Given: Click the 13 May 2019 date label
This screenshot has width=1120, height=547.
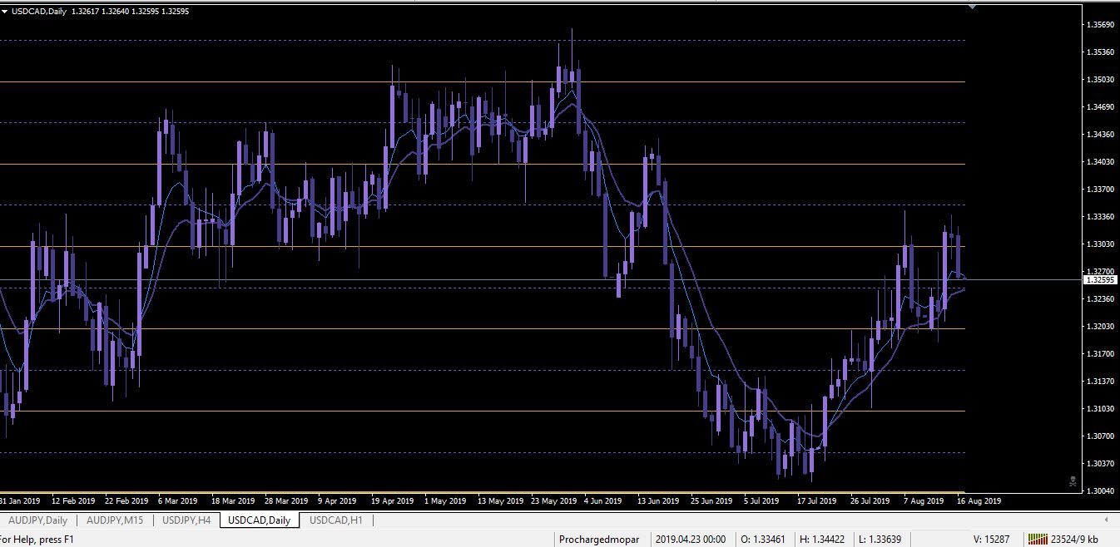Looking at the screenshot, I should tap(499, 501).
